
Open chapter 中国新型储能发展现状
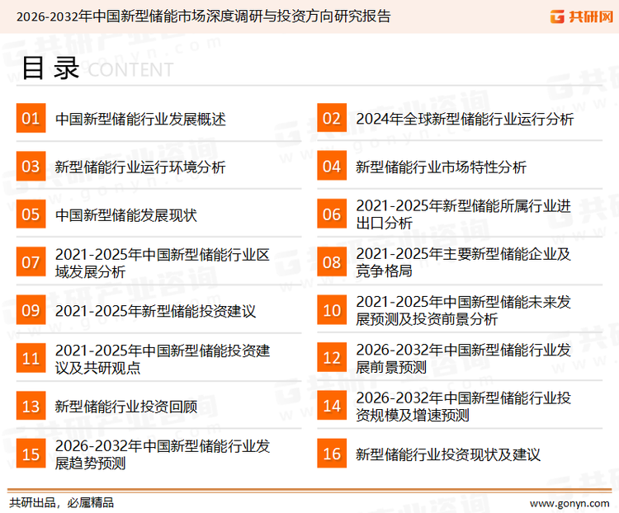click(126, 215)
